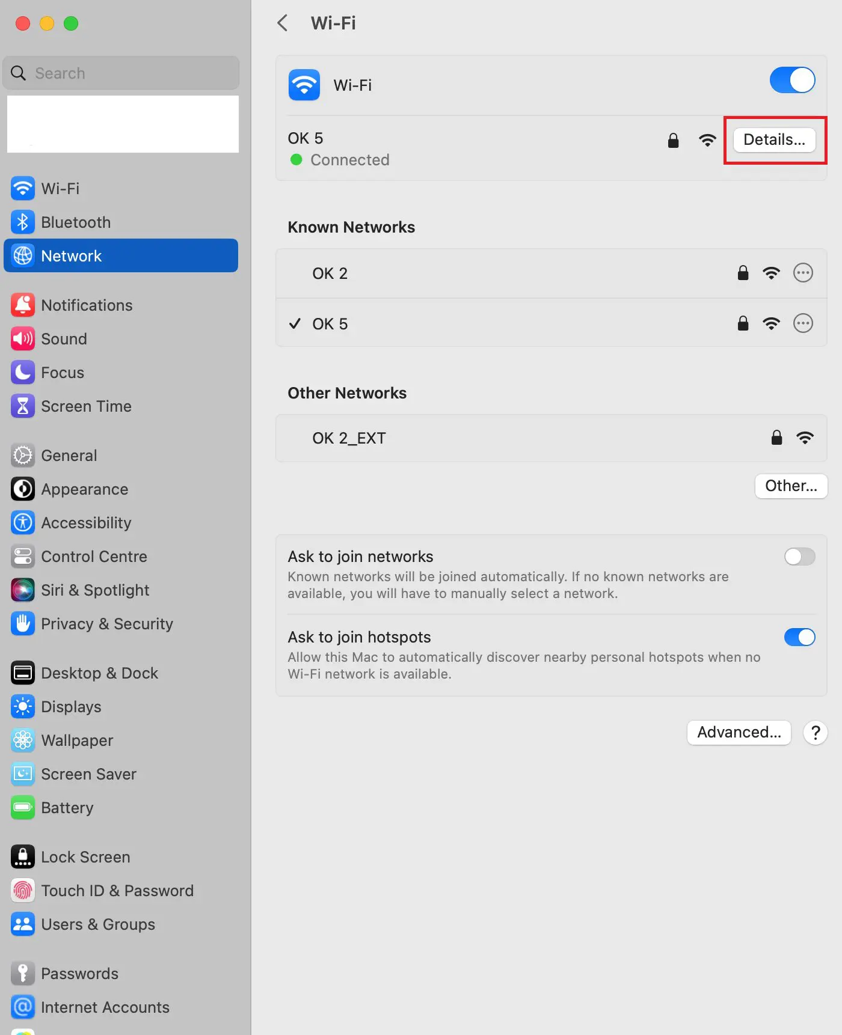Screen dimensions: 842x1035
Task: Open Siri & Spotlight icon
Action: click(23, 590)
